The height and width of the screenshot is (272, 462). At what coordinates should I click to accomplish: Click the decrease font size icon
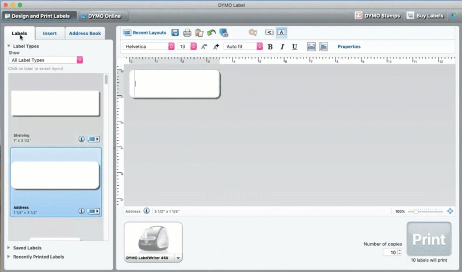[x=204, y=47]
